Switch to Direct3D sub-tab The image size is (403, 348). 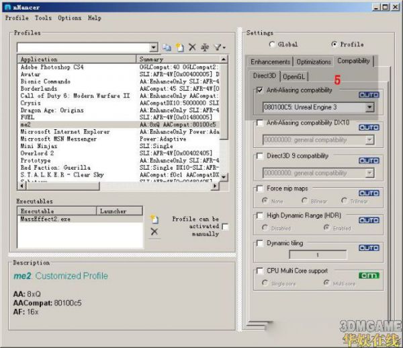pyautogui.click(x=265, y=76)
